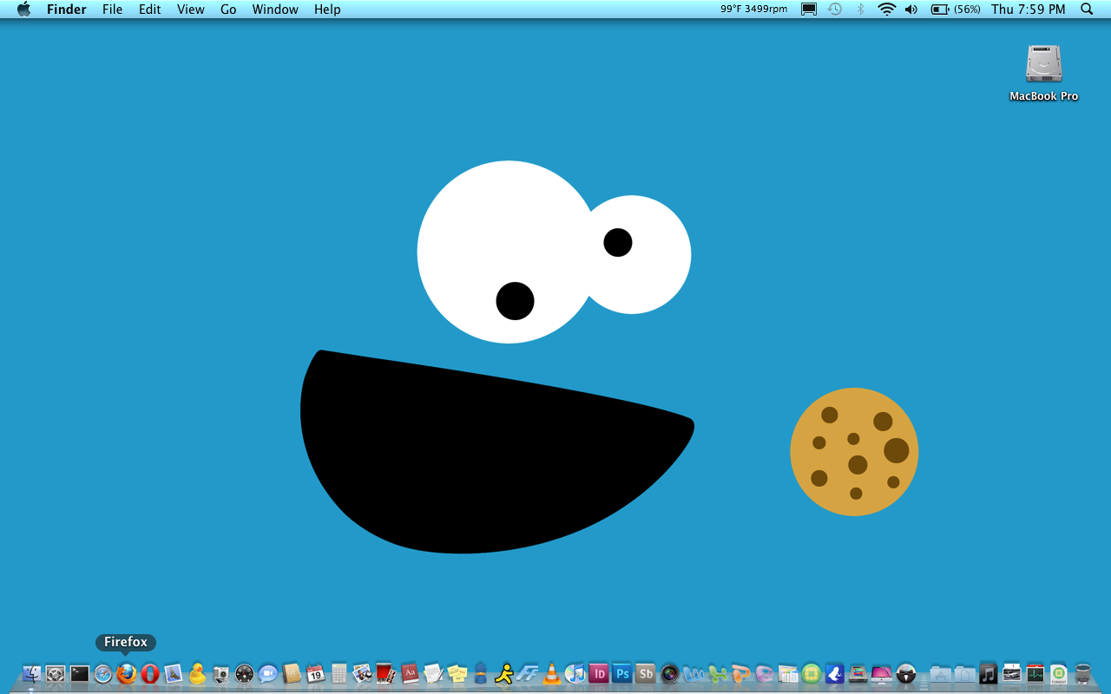Click the Thu 7:59 PM clock

(1029, 9)
